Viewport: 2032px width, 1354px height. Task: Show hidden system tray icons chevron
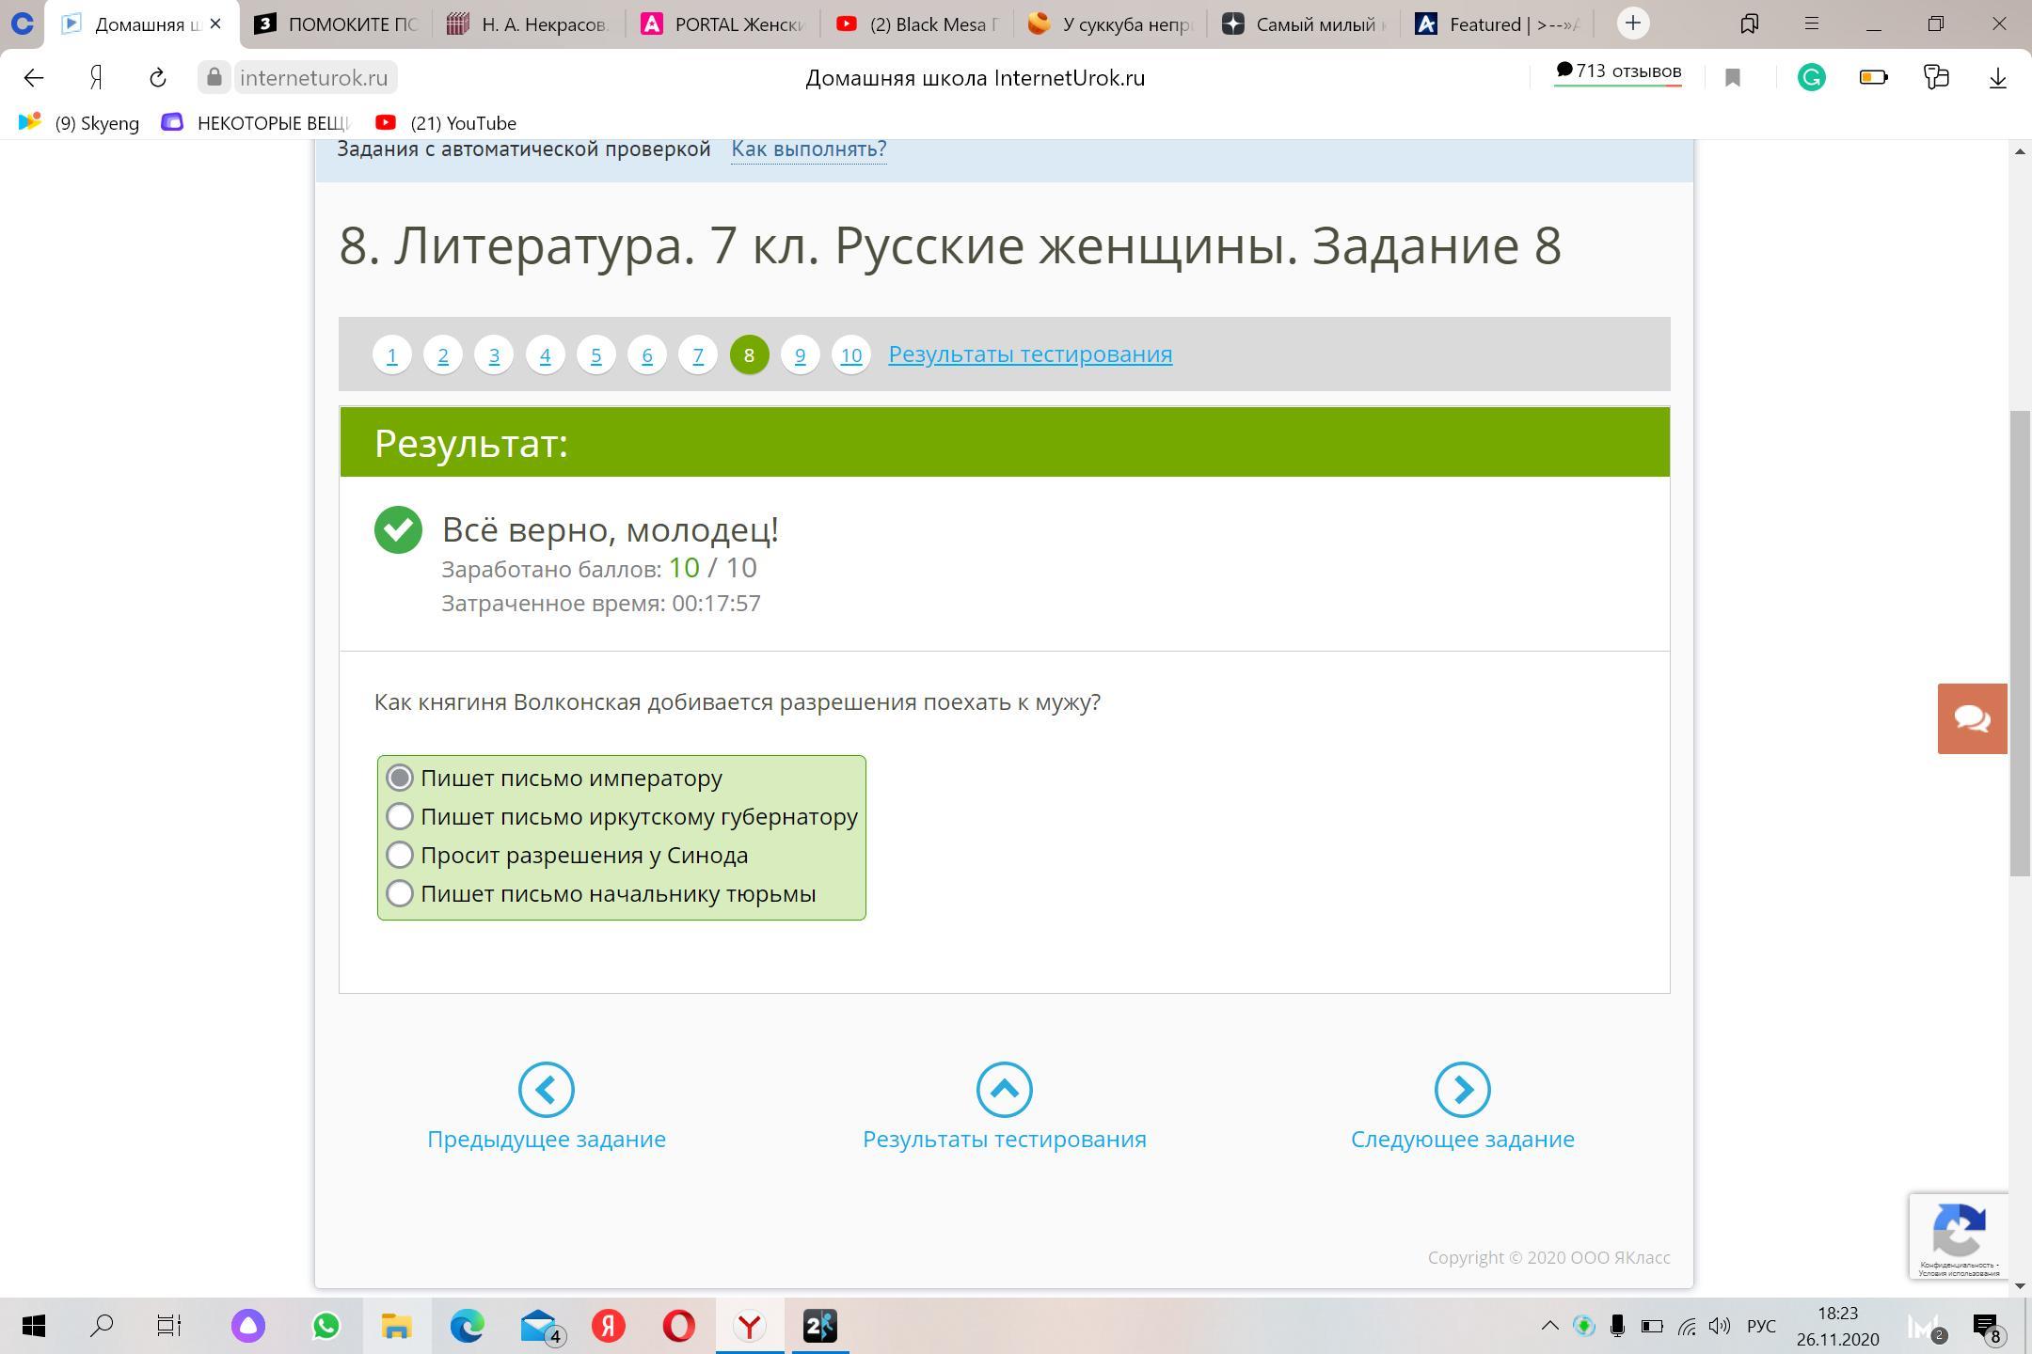pos(1549,1326)
